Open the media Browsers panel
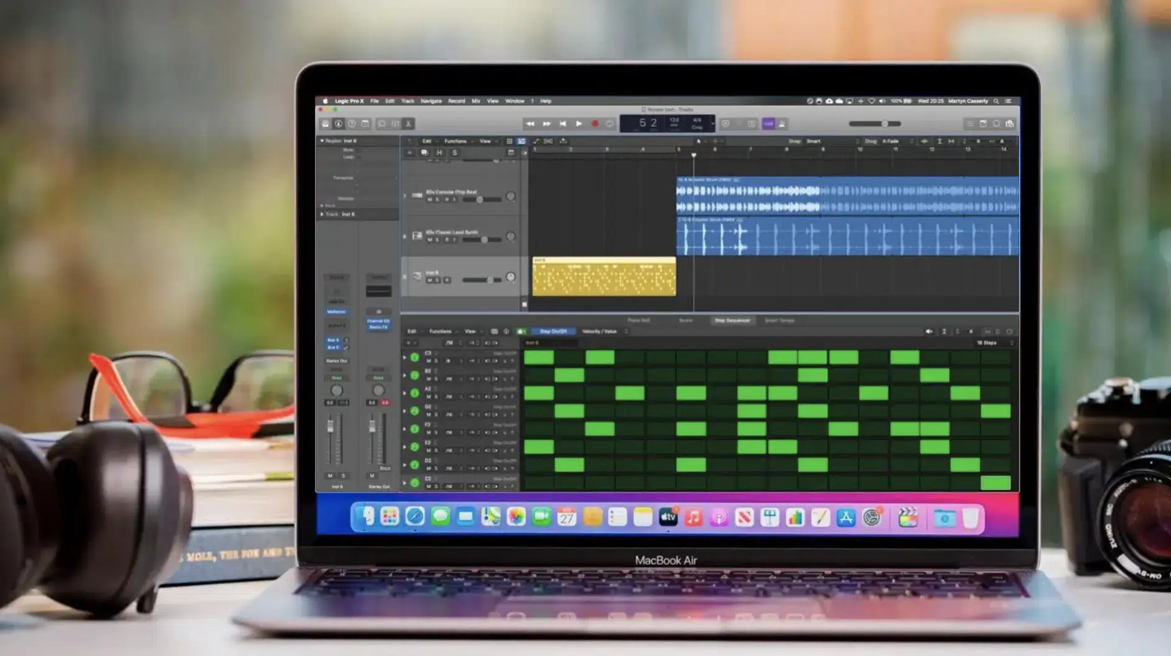The width and height of the screenshot is (1171, 656). pos(1010,124)
